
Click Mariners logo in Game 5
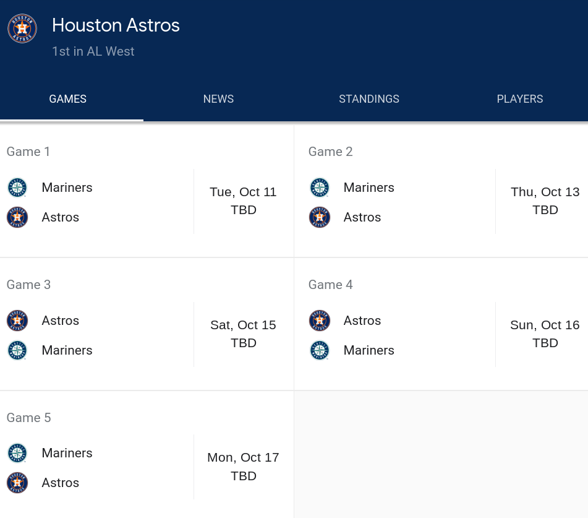17,453
